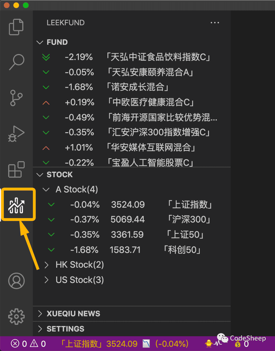The image size is (275, 351).
Task: Open the LeekFund stock chart icon
Action: 17,205
